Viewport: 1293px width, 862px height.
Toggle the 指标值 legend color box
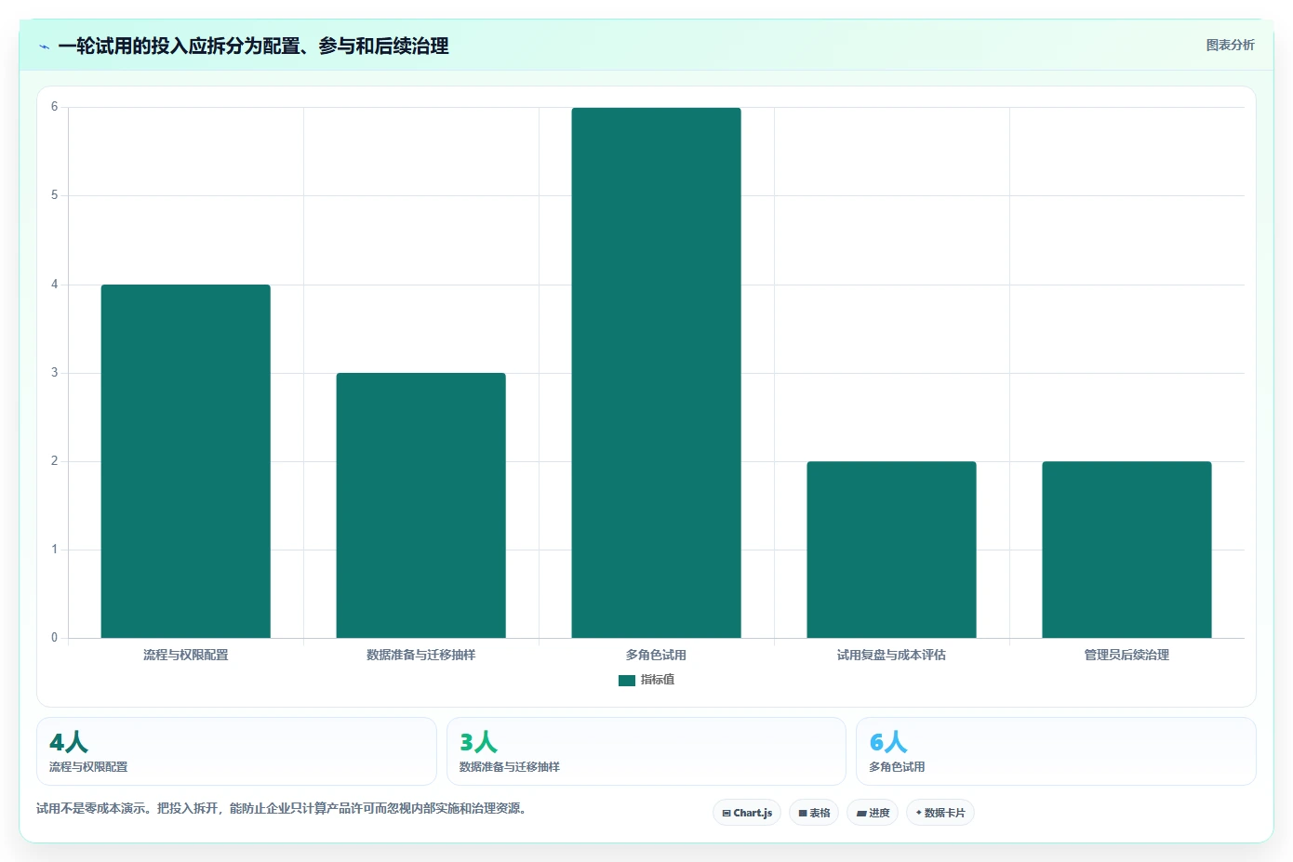point(626,681)
